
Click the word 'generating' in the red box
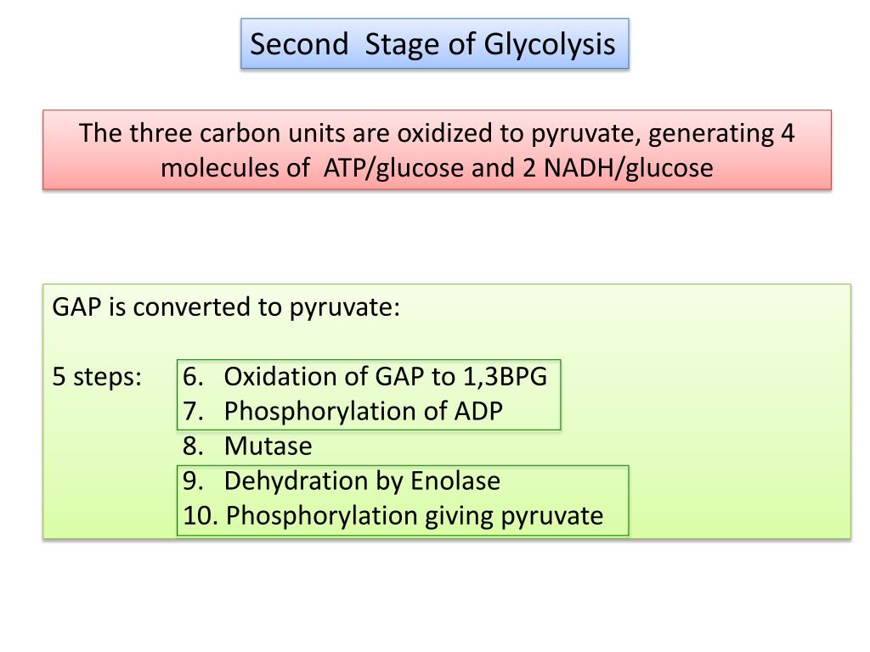(x=711, y=134)
